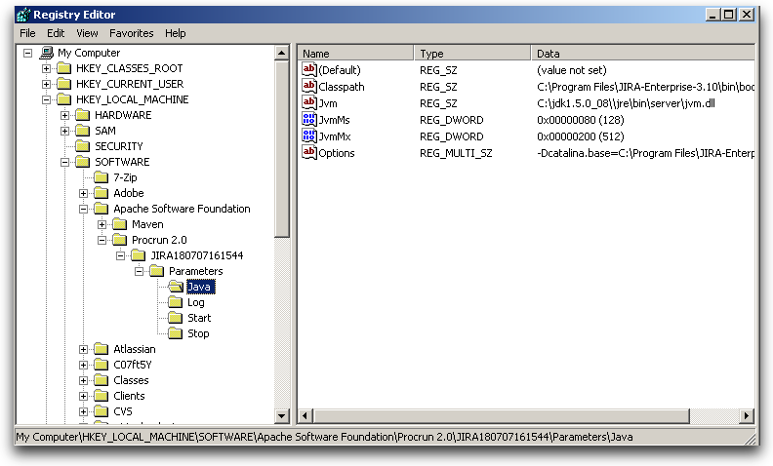This screenshot has height=466, width=773.
Task: Select the Log key in the tree
Action: [x=195, y=302]
